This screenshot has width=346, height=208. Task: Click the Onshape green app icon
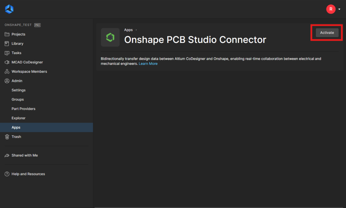[110, 37]
